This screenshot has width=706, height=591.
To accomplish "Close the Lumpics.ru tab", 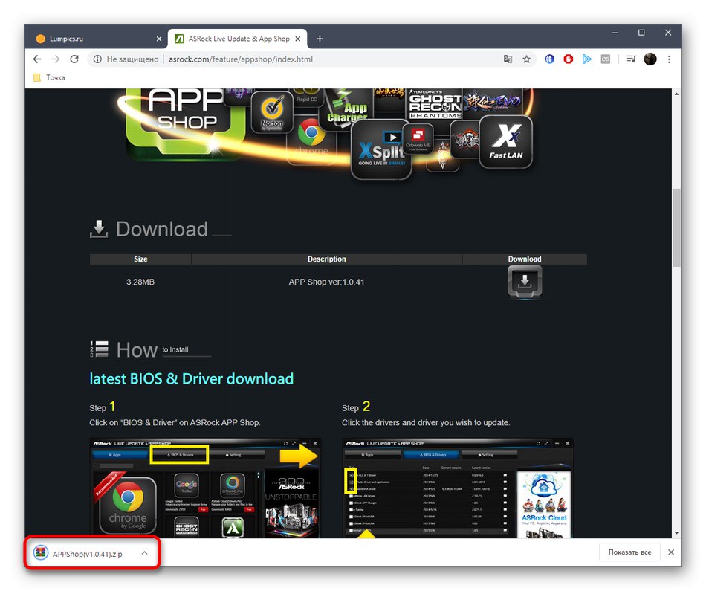I will tap(159, 39).
